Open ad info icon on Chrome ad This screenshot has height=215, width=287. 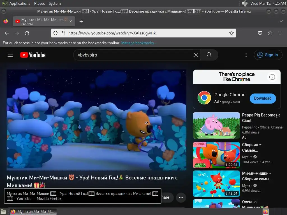coord(272,77)
